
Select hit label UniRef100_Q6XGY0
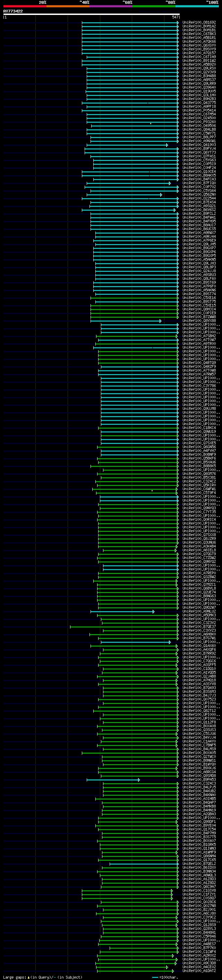coord(199,45)
